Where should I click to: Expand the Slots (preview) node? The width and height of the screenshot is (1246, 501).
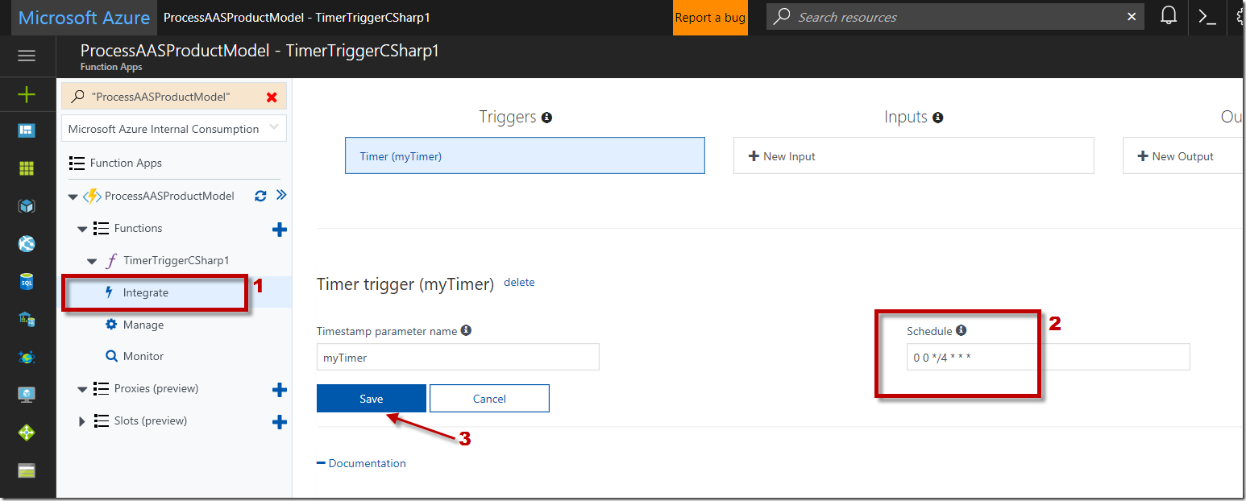(82, 421)
